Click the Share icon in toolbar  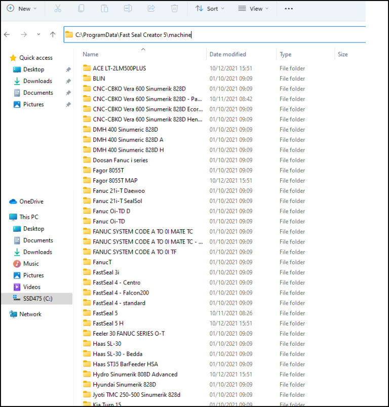151,9
